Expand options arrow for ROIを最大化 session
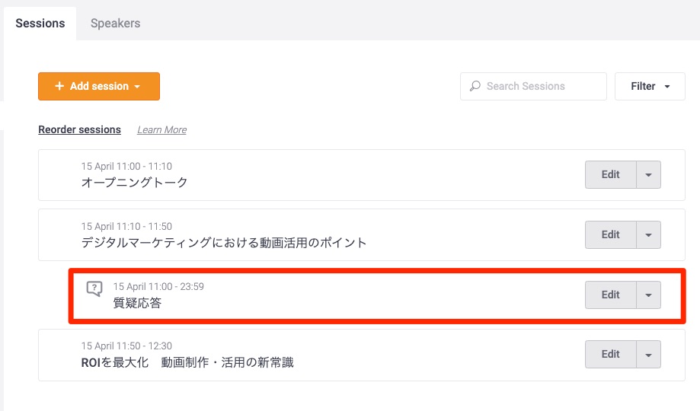The image size is (700, 411). [648, 354]
